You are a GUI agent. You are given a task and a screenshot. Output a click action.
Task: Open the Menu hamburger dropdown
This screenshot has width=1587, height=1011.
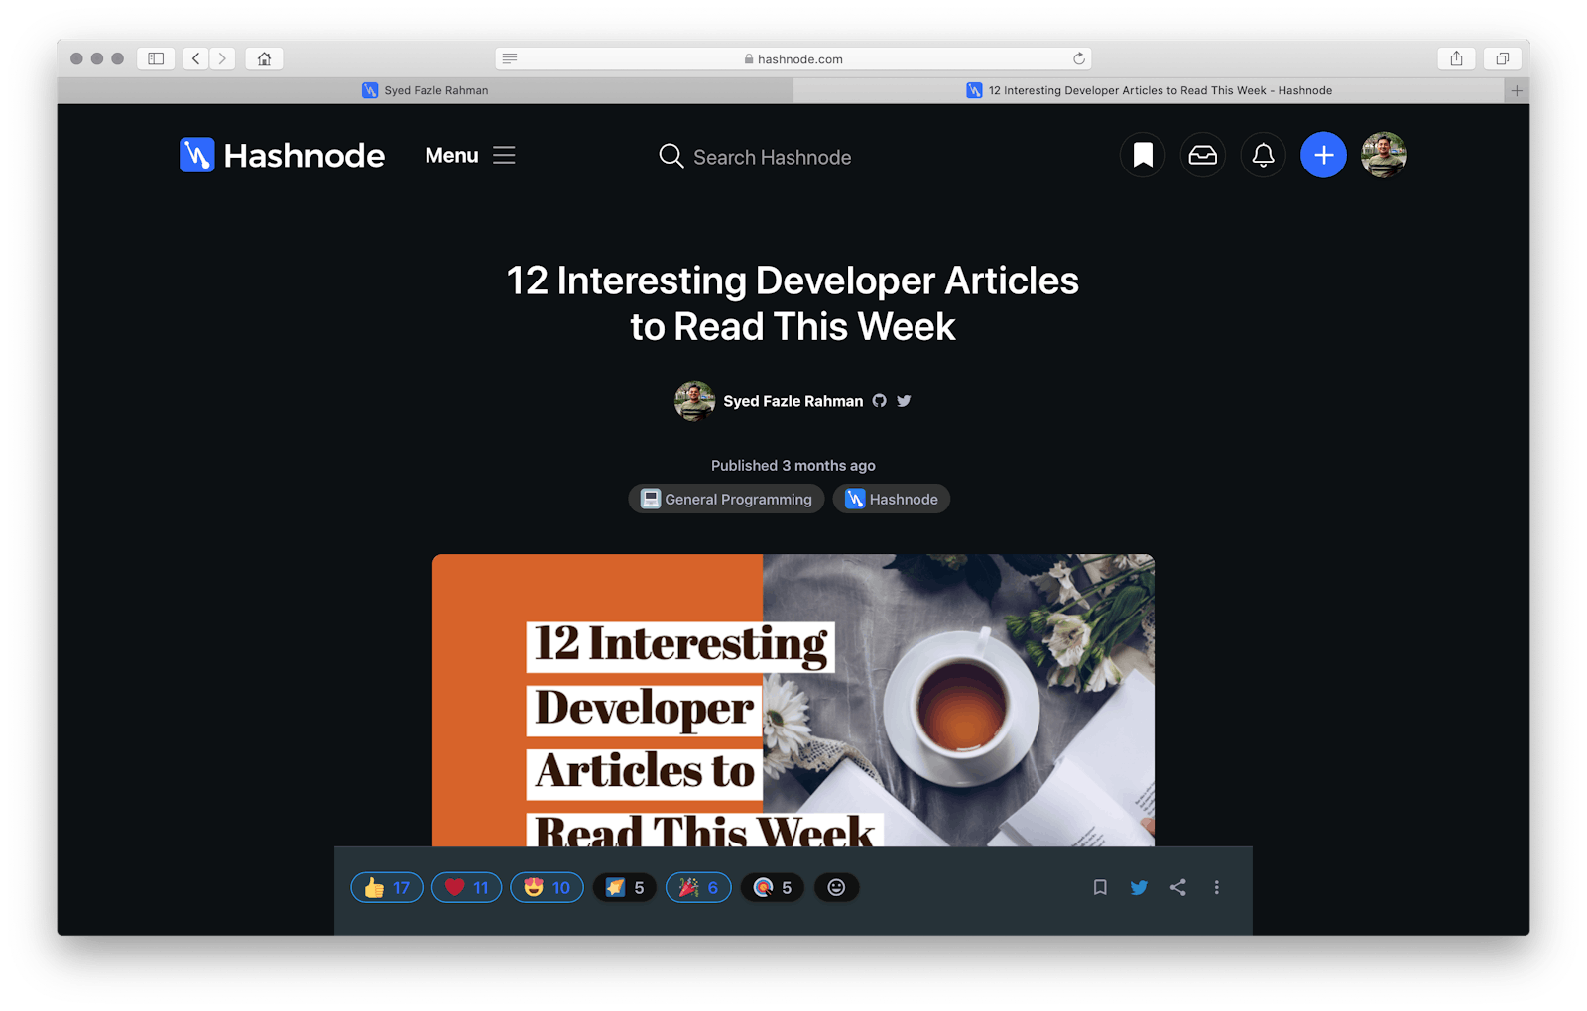click(470, 155)
